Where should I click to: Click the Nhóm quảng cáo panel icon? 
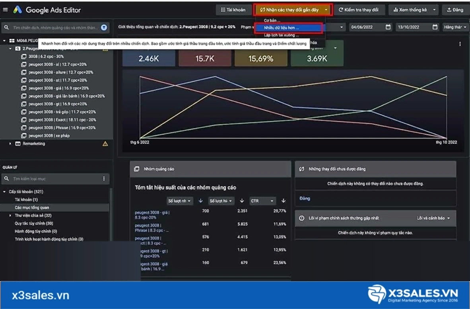(137, 169)
